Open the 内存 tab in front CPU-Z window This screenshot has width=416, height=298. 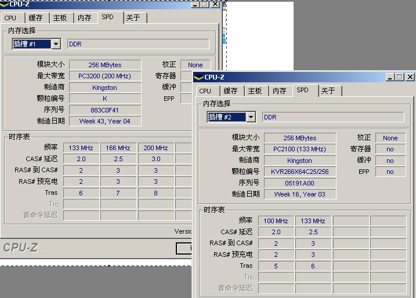(280, 91)
